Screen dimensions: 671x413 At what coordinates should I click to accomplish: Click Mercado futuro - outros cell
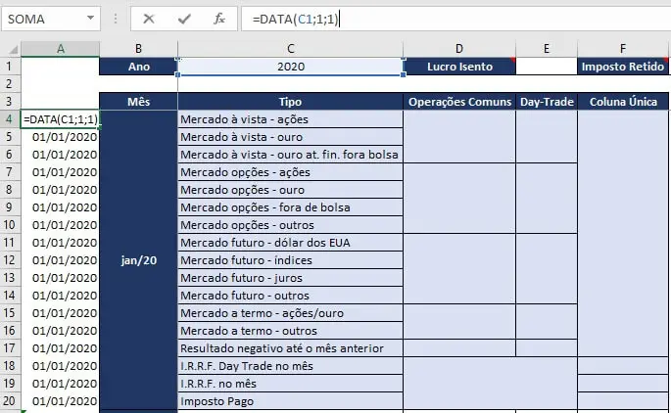click(x=291, y=296)
